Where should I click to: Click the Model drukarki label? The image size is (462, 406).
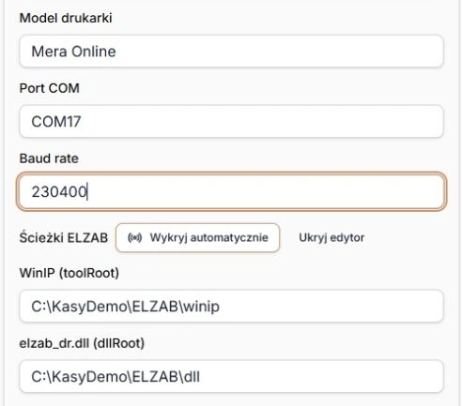[x=66, y=18]
